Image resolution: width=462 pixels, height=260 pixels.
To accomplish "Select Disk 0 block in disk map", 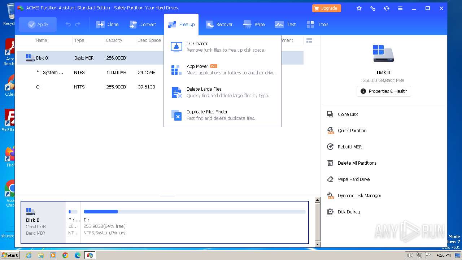I will pyautogui.click(x=43, y=222).
